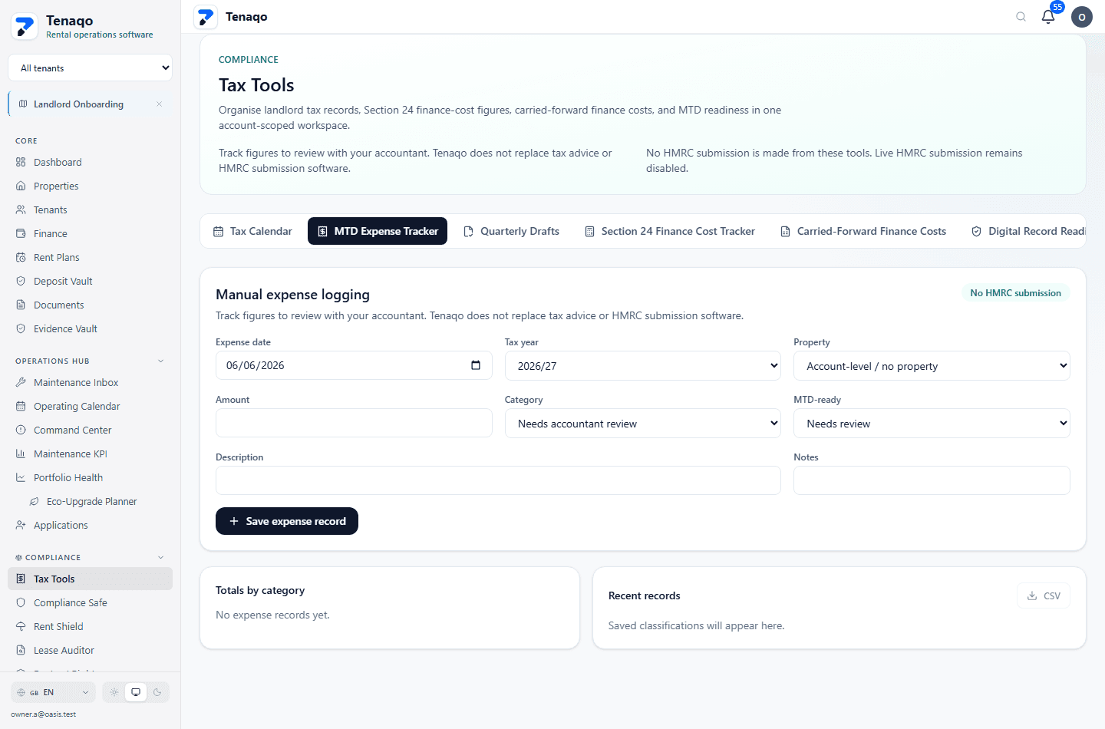Focus the Amount field

(x=354, y=423)
